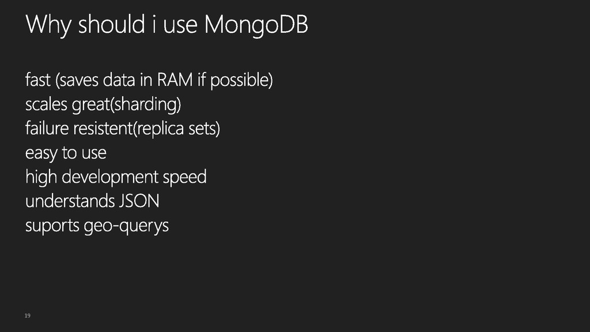Viewport: 590px width, 332px height.
Task: Click the slide number 19
Action: click(x=28, y=315)
